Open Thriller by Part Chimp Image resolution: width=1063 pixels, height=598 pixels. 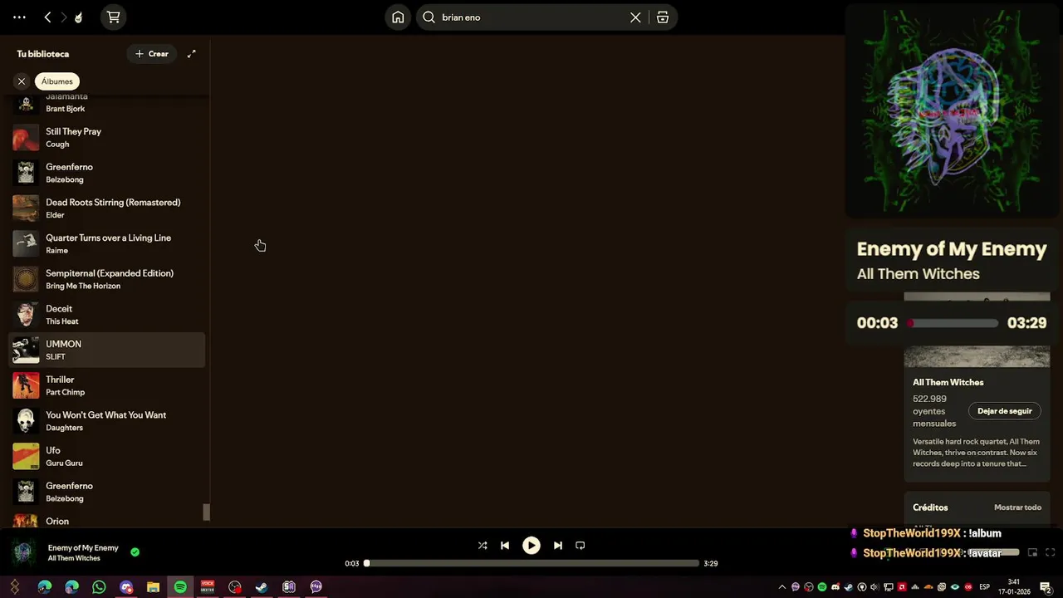click(106, 385)
